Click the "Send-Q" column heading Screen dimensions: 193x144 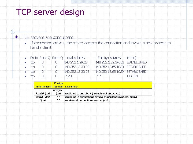[x=57, y=58]
